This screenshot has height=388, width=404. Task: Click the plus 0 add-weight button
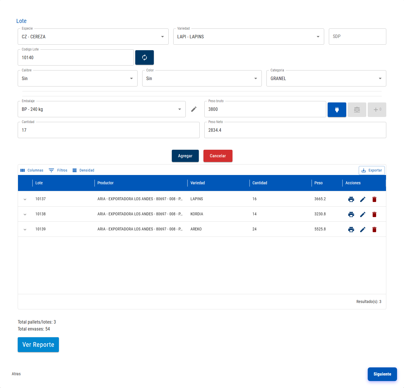[377, 110]
